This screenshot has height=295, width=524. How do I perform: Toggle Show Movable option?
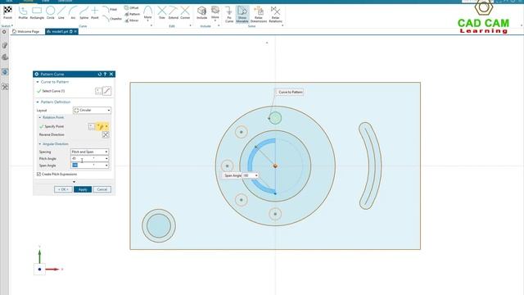pos(242,15)
